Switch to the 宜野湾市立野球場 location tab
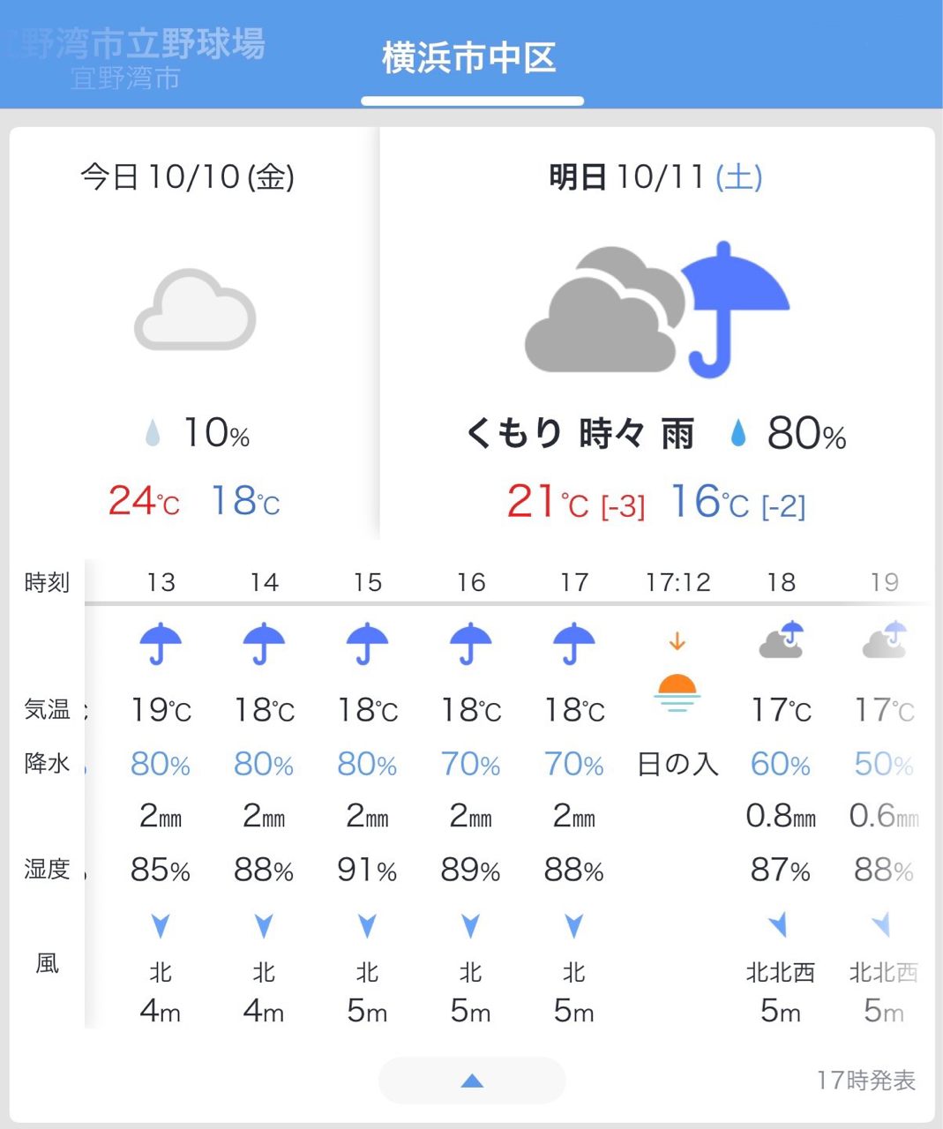 137,56
